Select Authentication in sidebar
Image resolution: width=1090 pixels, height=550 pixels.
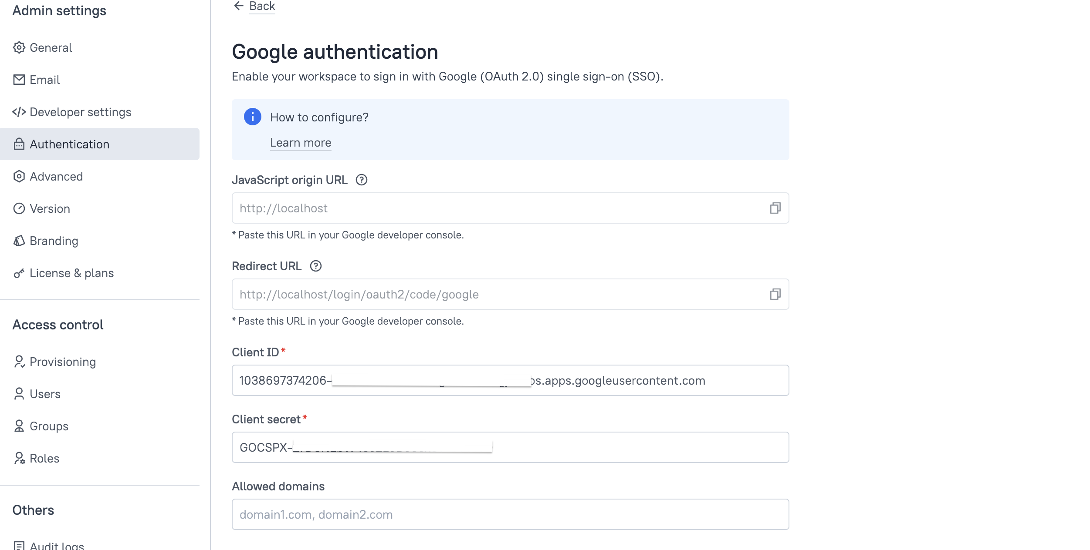click(69, 144)
